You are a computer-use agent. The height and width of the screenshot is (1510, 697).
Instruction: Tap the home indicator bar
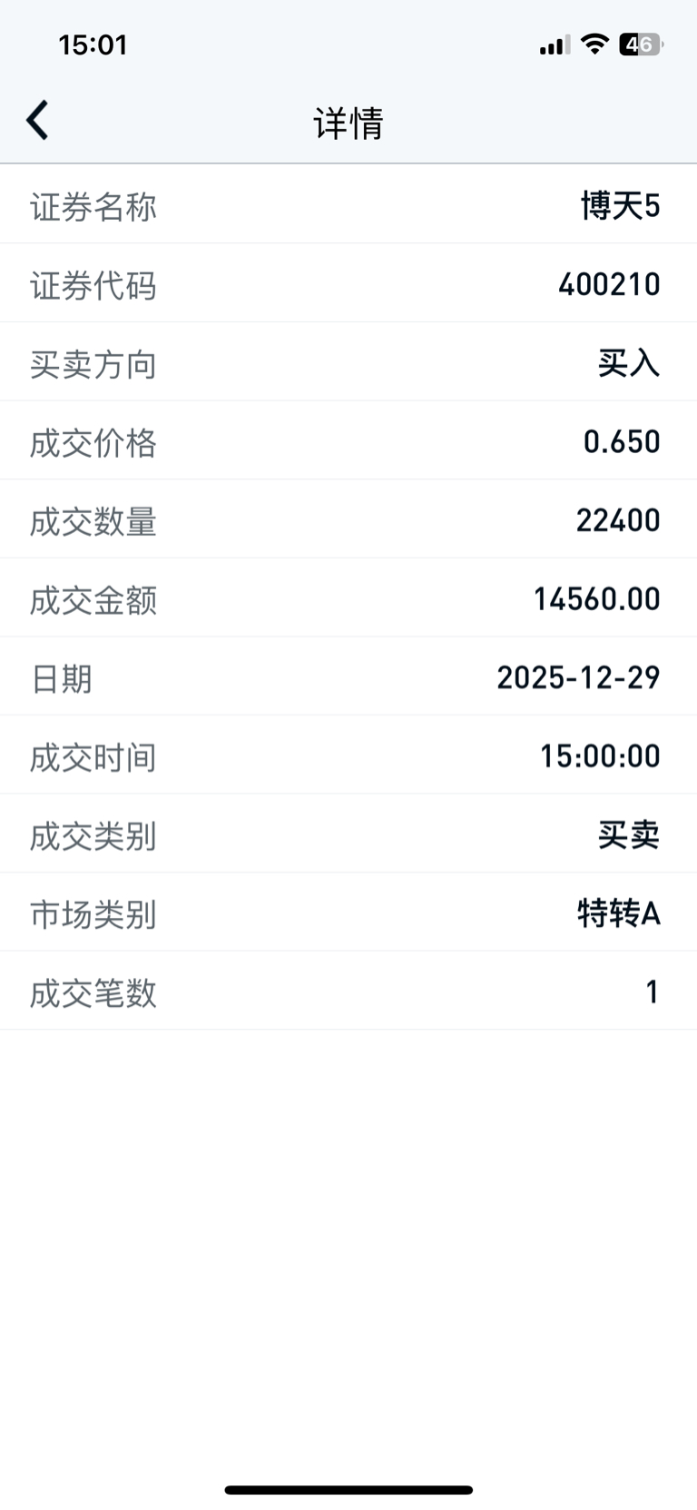click(348, 1490)
